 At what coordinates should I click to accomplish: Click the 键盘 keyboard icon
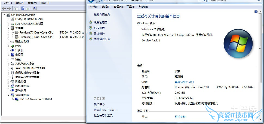pyautogui.click(x=12, y=59)
